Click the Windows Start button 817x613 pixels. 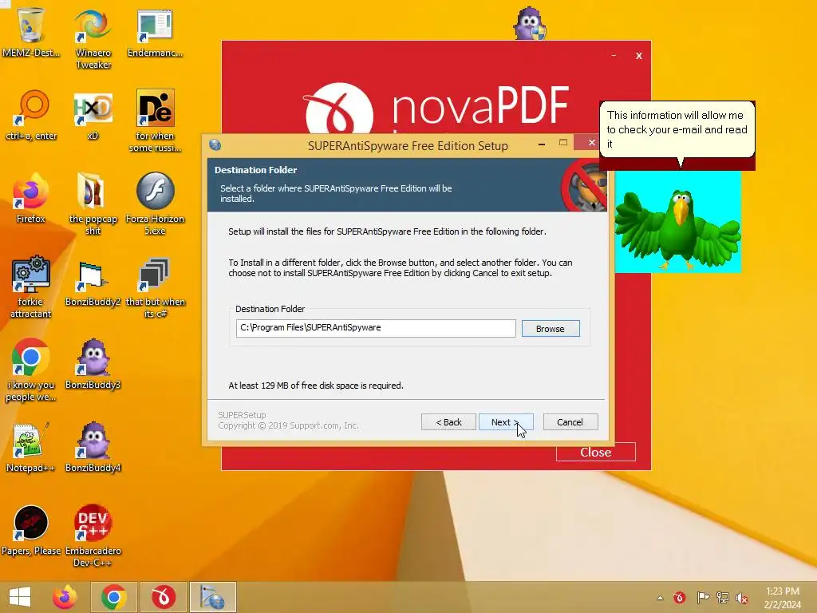[x=20, y=597]
